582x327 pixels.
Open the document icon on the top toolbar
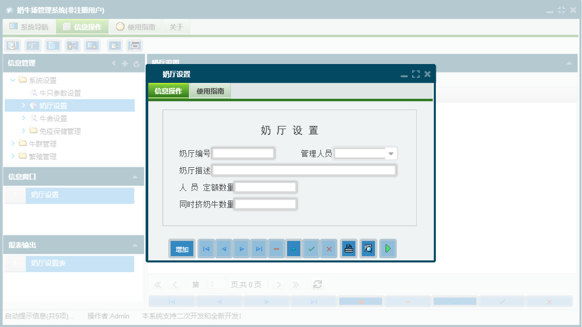click(x=52, y=46)
